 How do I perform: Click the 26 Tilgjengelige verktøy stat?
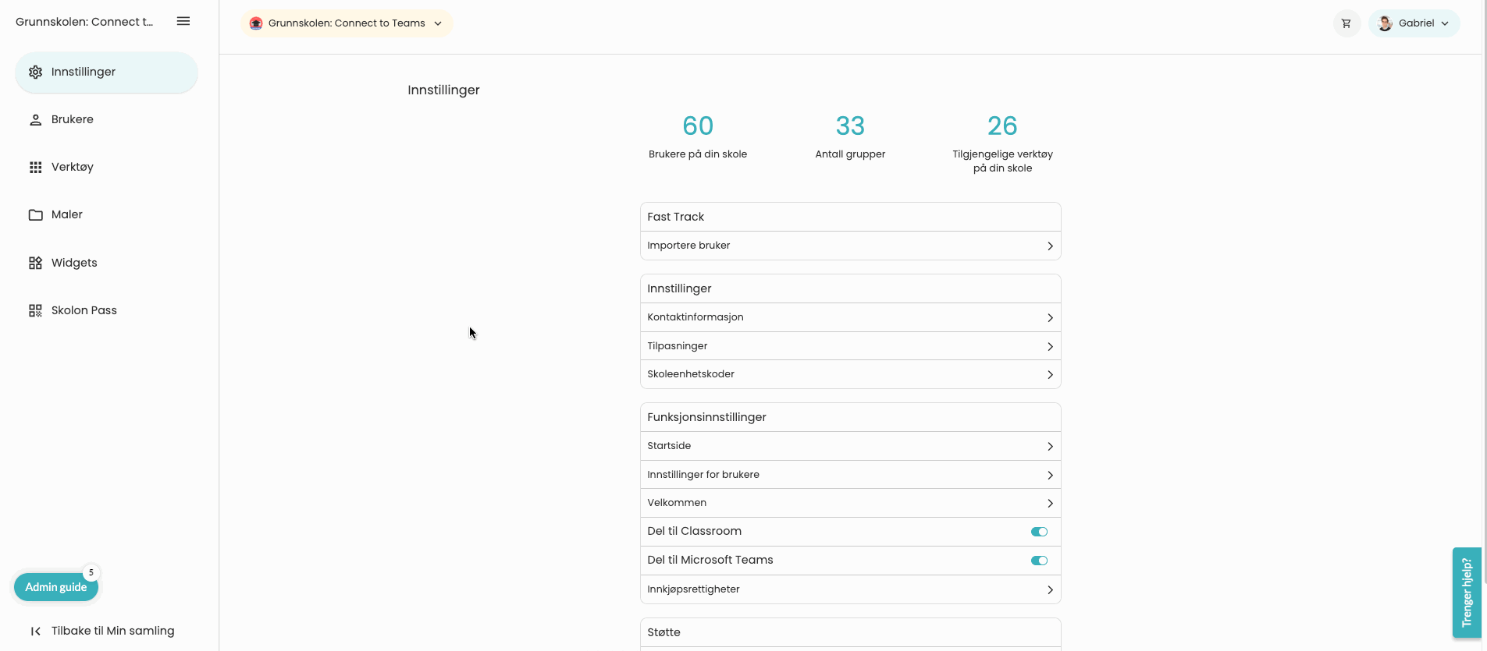1002,143
